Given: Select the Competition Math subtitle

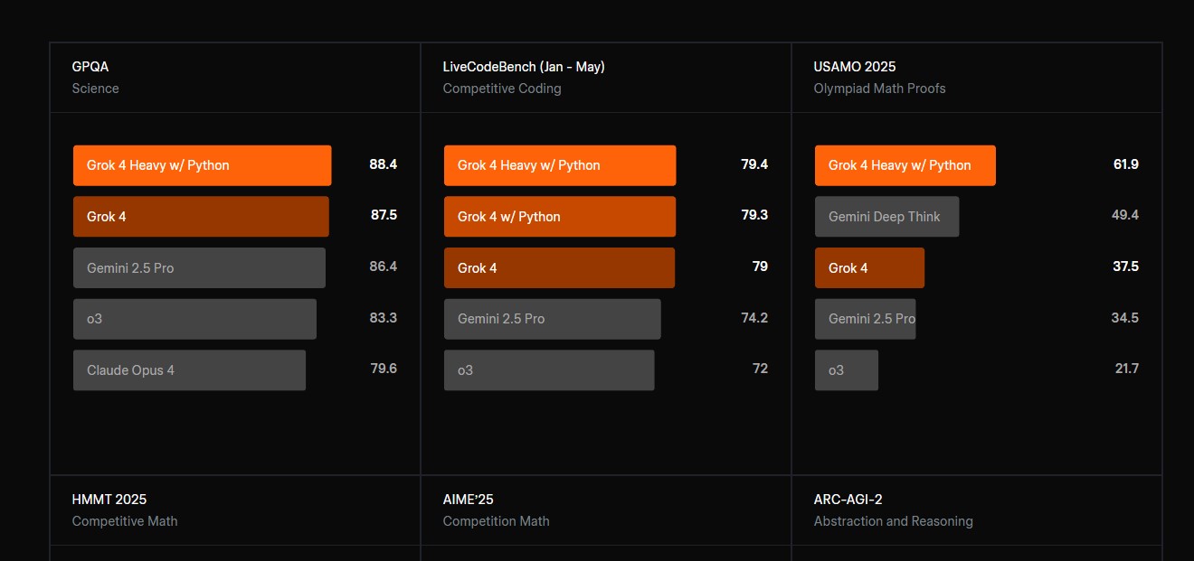Looking at the screenshot, I should click(x=497, y=521).
